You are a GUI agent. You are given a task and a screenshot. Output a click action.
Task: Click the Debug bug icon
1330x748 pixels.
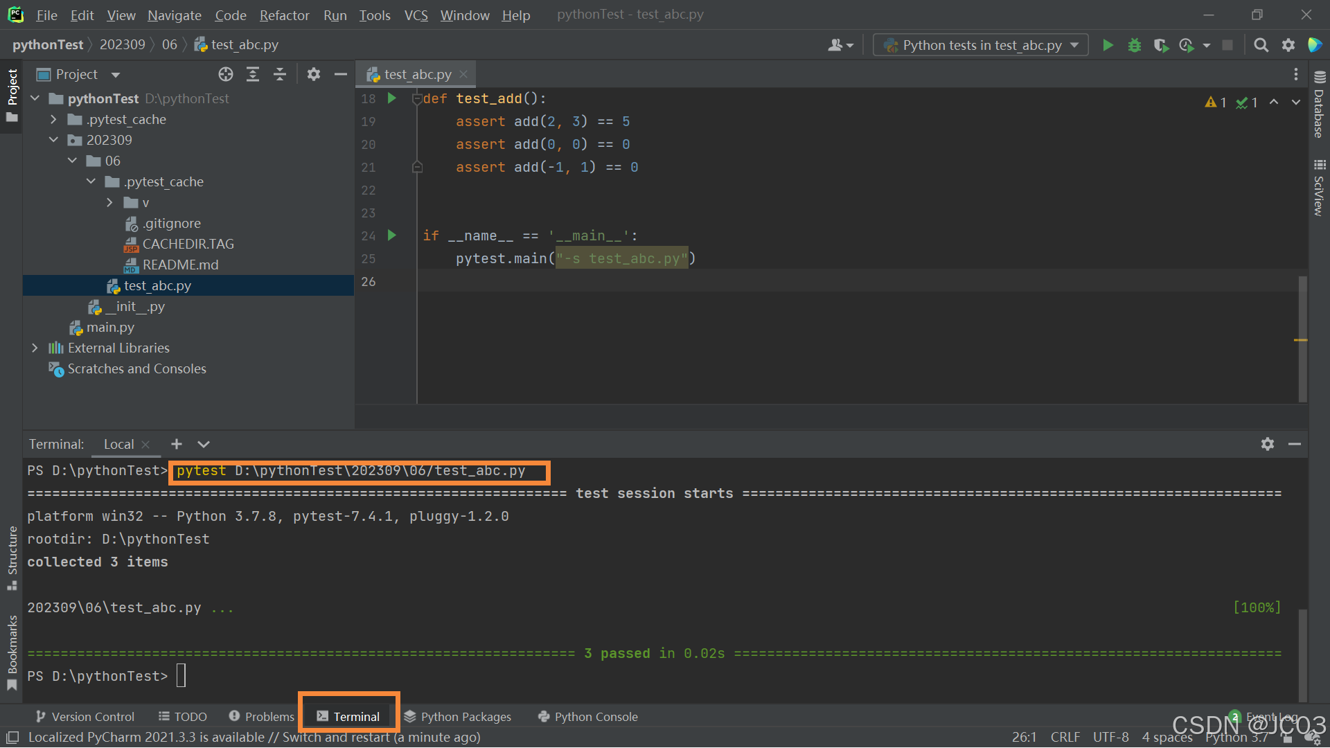(1135, 45)
